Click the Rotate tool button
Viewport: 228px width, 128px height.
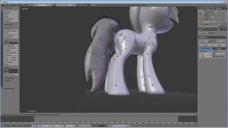(11, 14)
